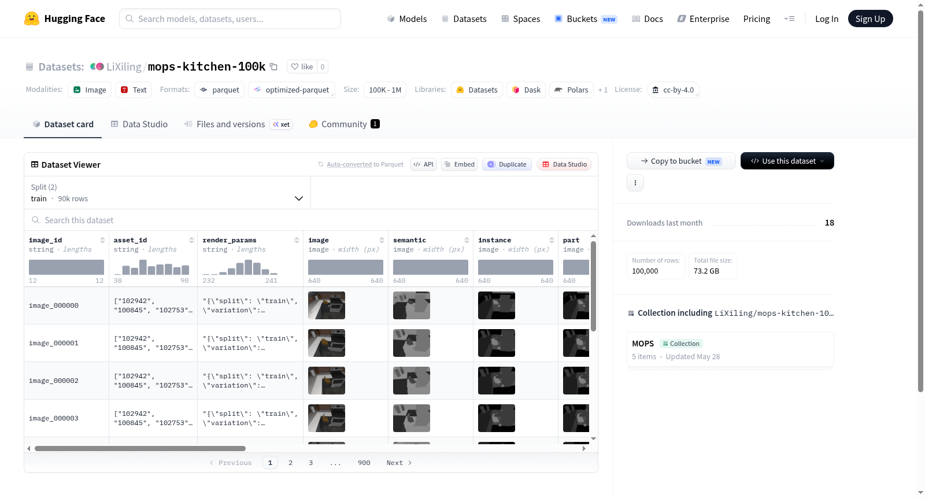
Task: Open Docs in the navigation
Action: 647,19
